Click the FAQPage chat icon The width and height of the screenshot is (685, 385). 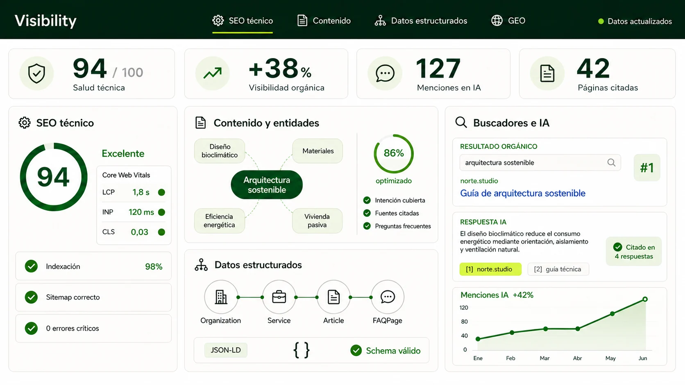coord(388,297)
